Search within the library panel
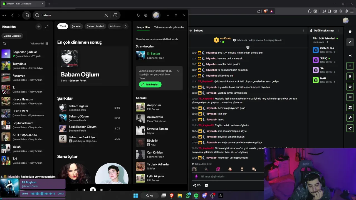 coord(4,44)
